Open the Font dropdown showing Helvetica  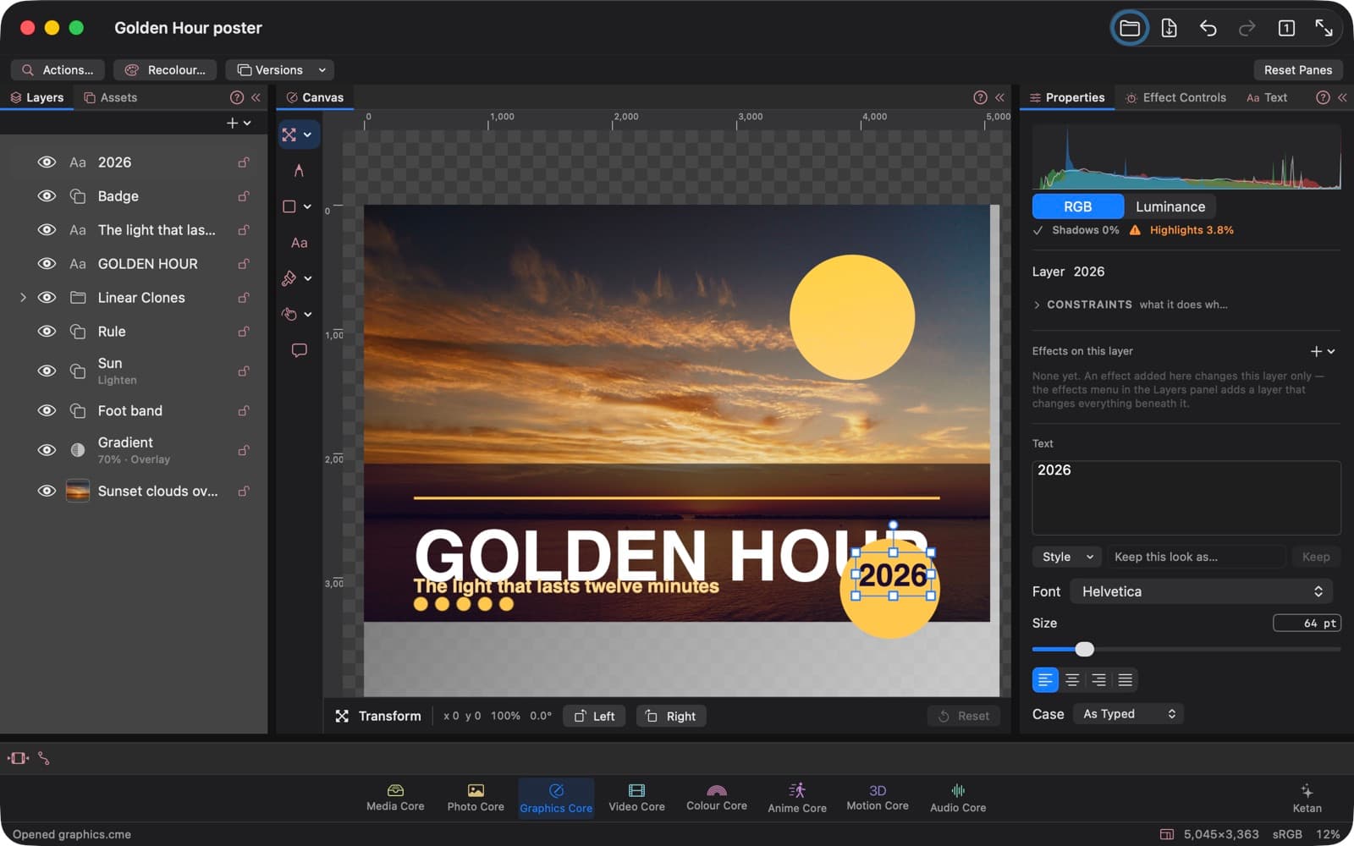[x=1202, y=591]
